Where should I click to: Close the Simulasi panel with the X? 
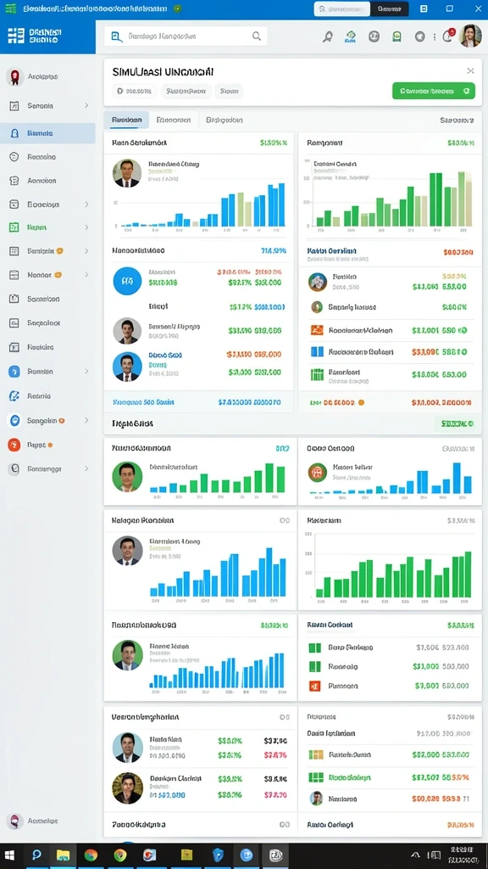tap(470, 70)
